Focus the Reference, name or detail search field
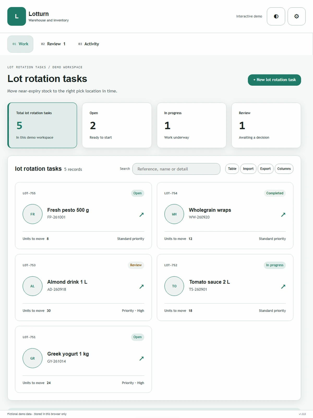Image resolution: width=313 pixels, height=418 pixels. click(x=176, y=169)
